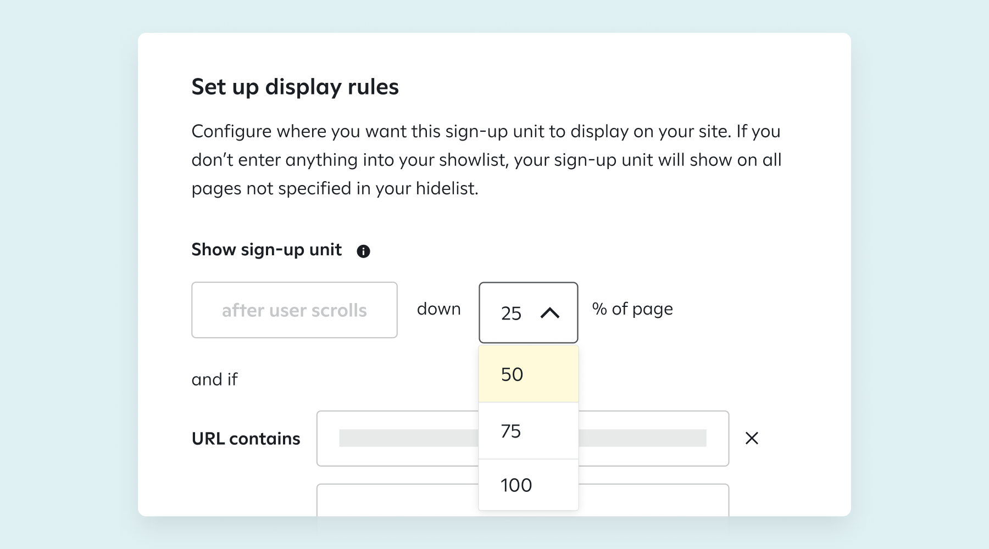This screenshot has width=989, height=549.
Task: Click the upward chevron on the percentage selector
Action: tap(550, 313)
